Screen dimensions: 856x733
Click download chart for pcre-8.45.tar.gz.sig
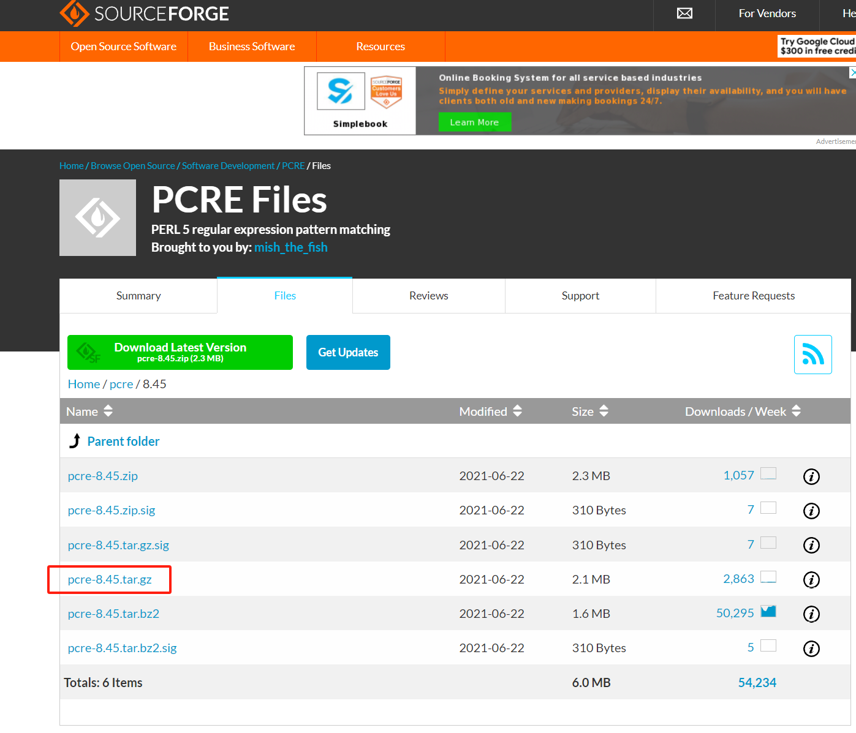[768, 543]
